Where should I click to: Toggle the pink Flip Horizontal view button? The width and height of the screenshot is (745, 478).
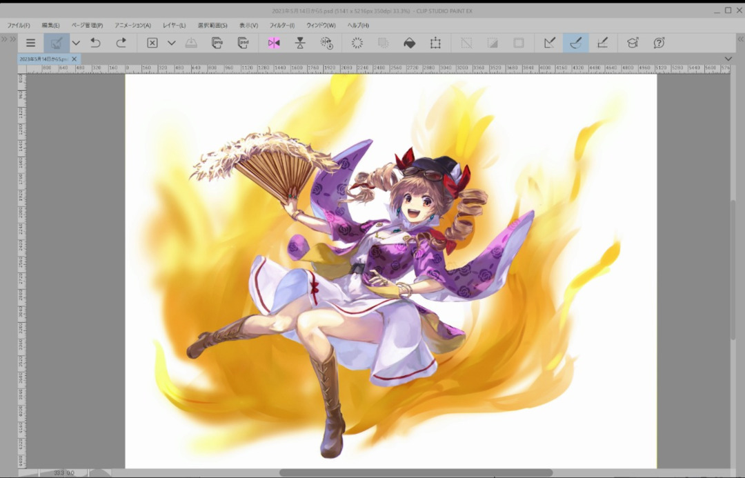(274, 43)
